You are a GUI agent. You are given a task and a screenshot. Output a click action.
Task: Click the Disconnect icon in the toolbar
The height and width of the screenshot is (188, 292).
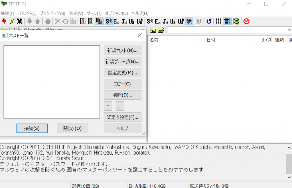click(20, 21)
